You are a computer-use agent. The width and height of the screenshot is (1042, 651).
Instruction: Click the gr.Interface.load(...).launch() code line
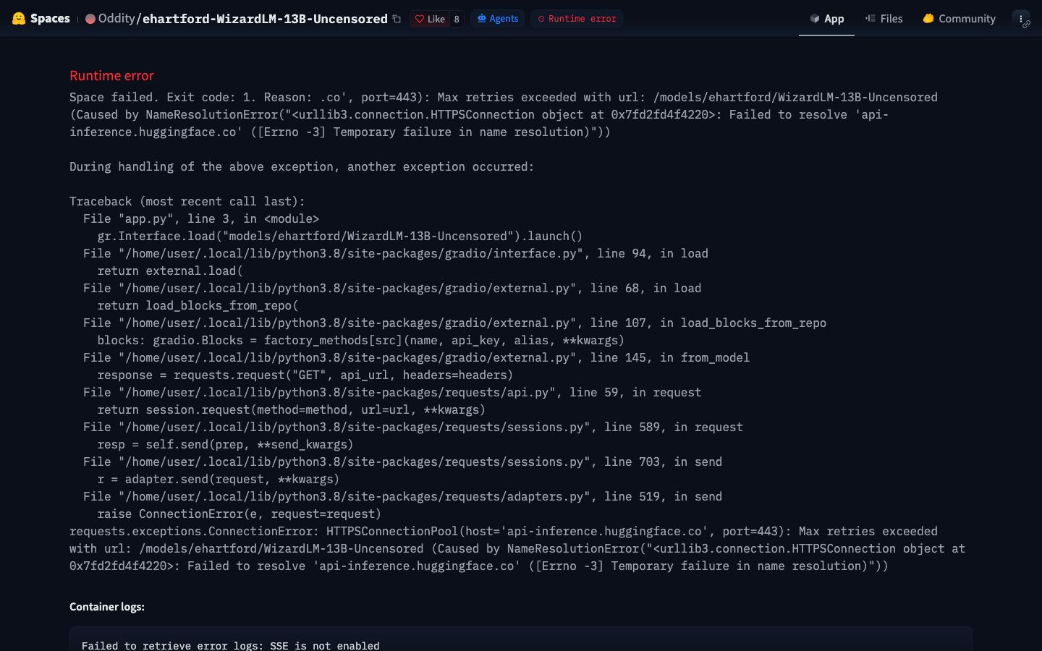point(340,237)
